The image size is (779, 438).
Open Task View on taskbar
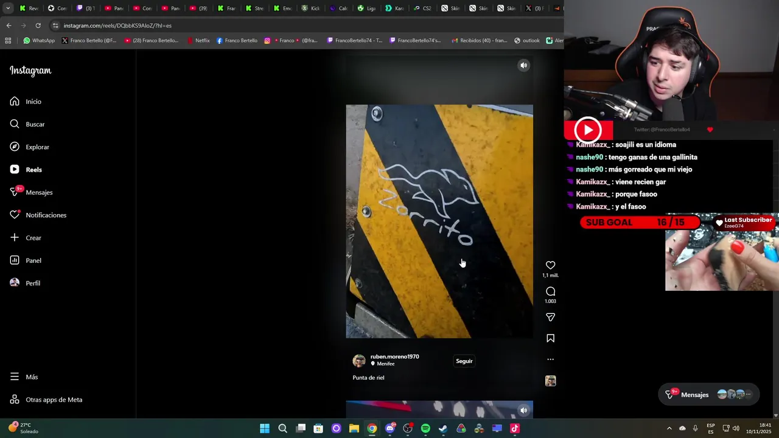tap(301, 428)
